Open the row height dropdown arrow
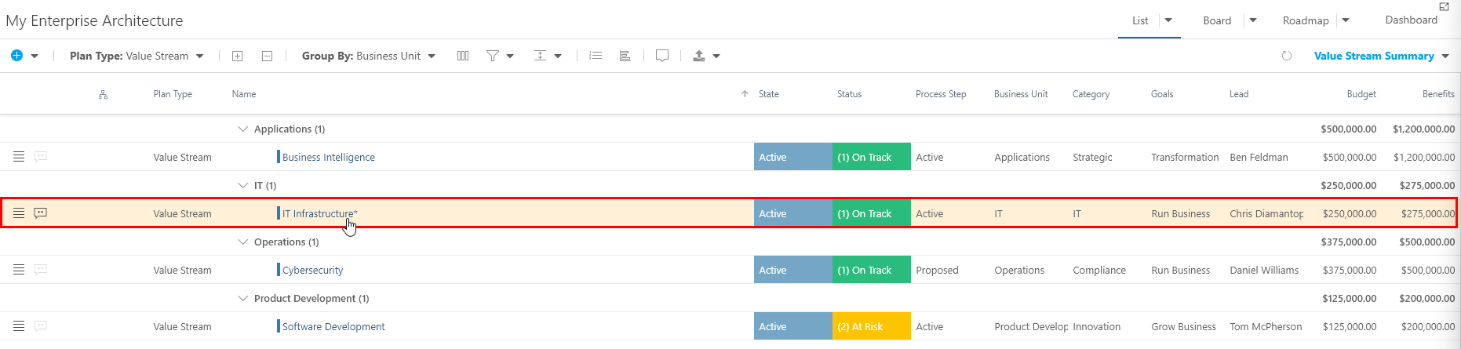This screenshot has height=349, width=1461. [558, 56]
